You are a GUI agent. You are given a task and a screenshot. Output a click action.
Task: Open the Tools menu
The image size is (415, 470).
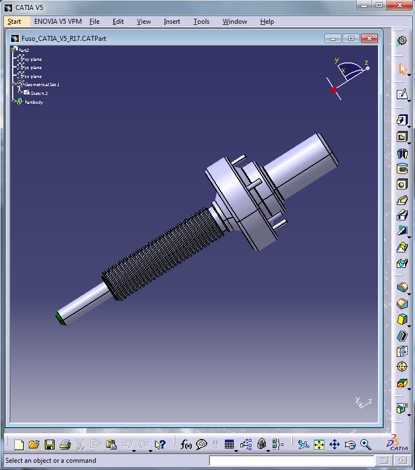201,22
